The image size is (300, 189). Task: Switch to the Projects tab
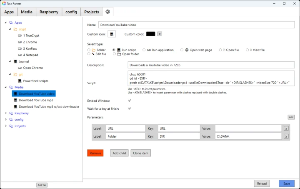tap(91, 12)
